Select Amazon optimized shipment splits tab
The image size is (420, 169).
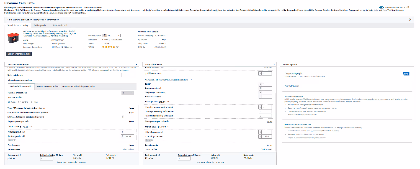click(78, 86)
